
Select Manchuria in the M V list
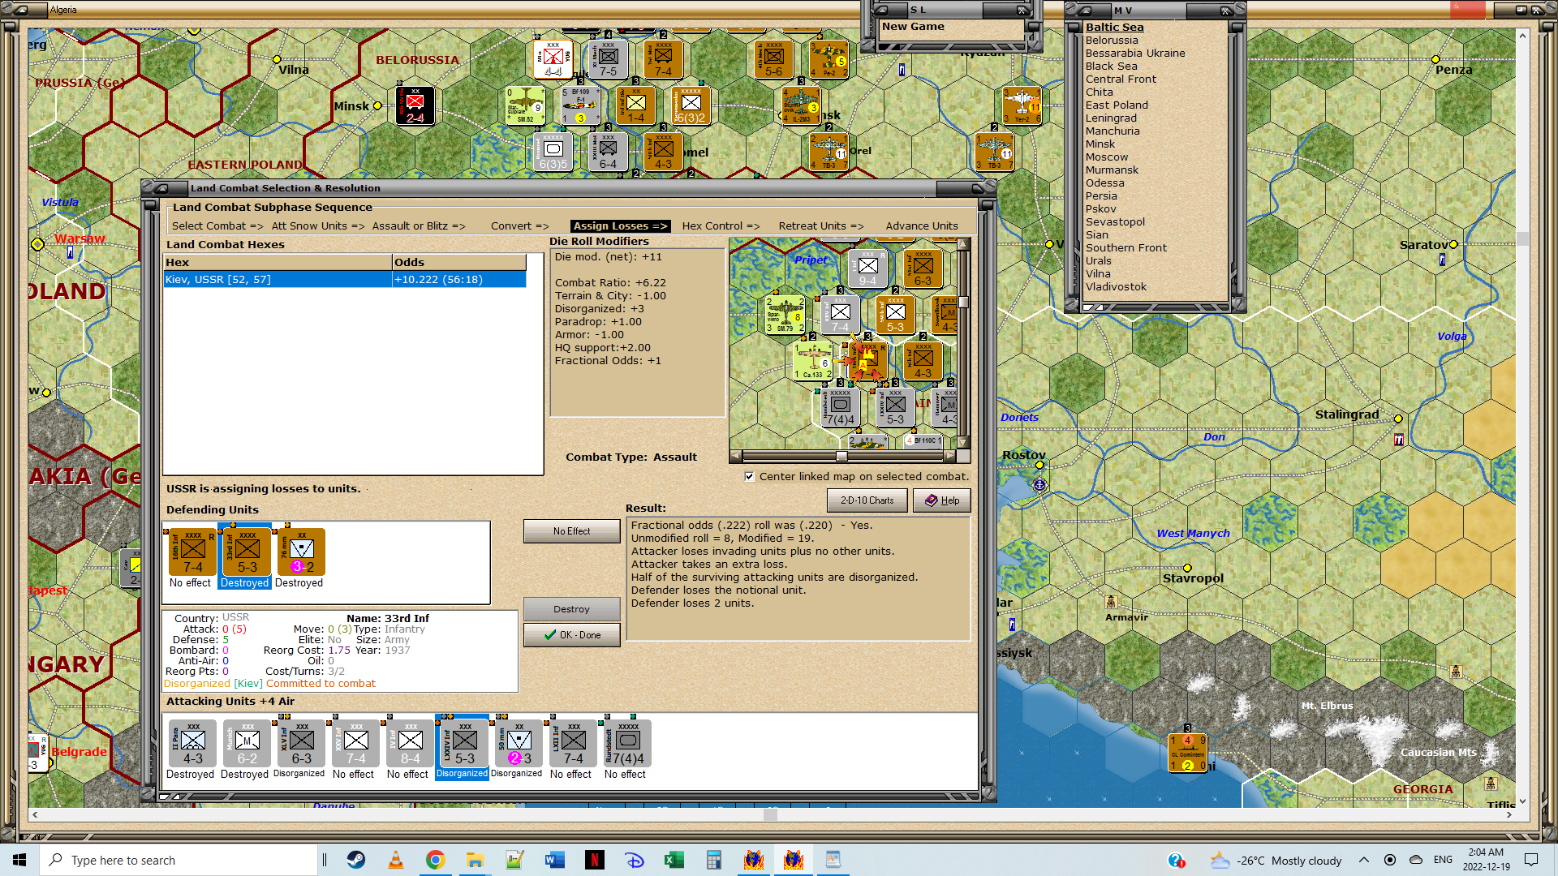(x=1113, y=131)
